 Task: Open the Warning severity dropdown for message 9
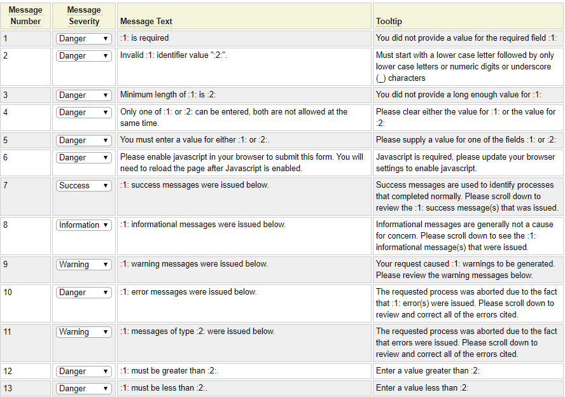[84, 265]
